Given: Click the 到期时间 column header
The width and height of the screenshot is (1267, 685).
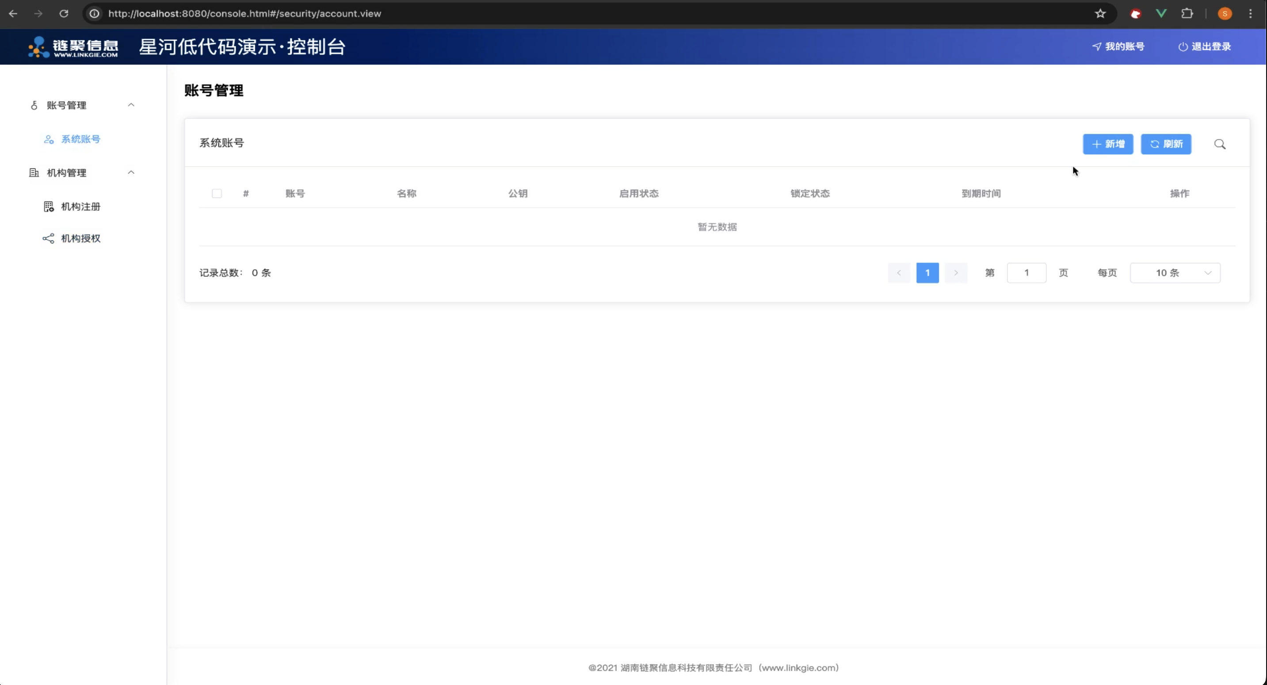Looking at the screenshot, I should (x=981, y=193).
